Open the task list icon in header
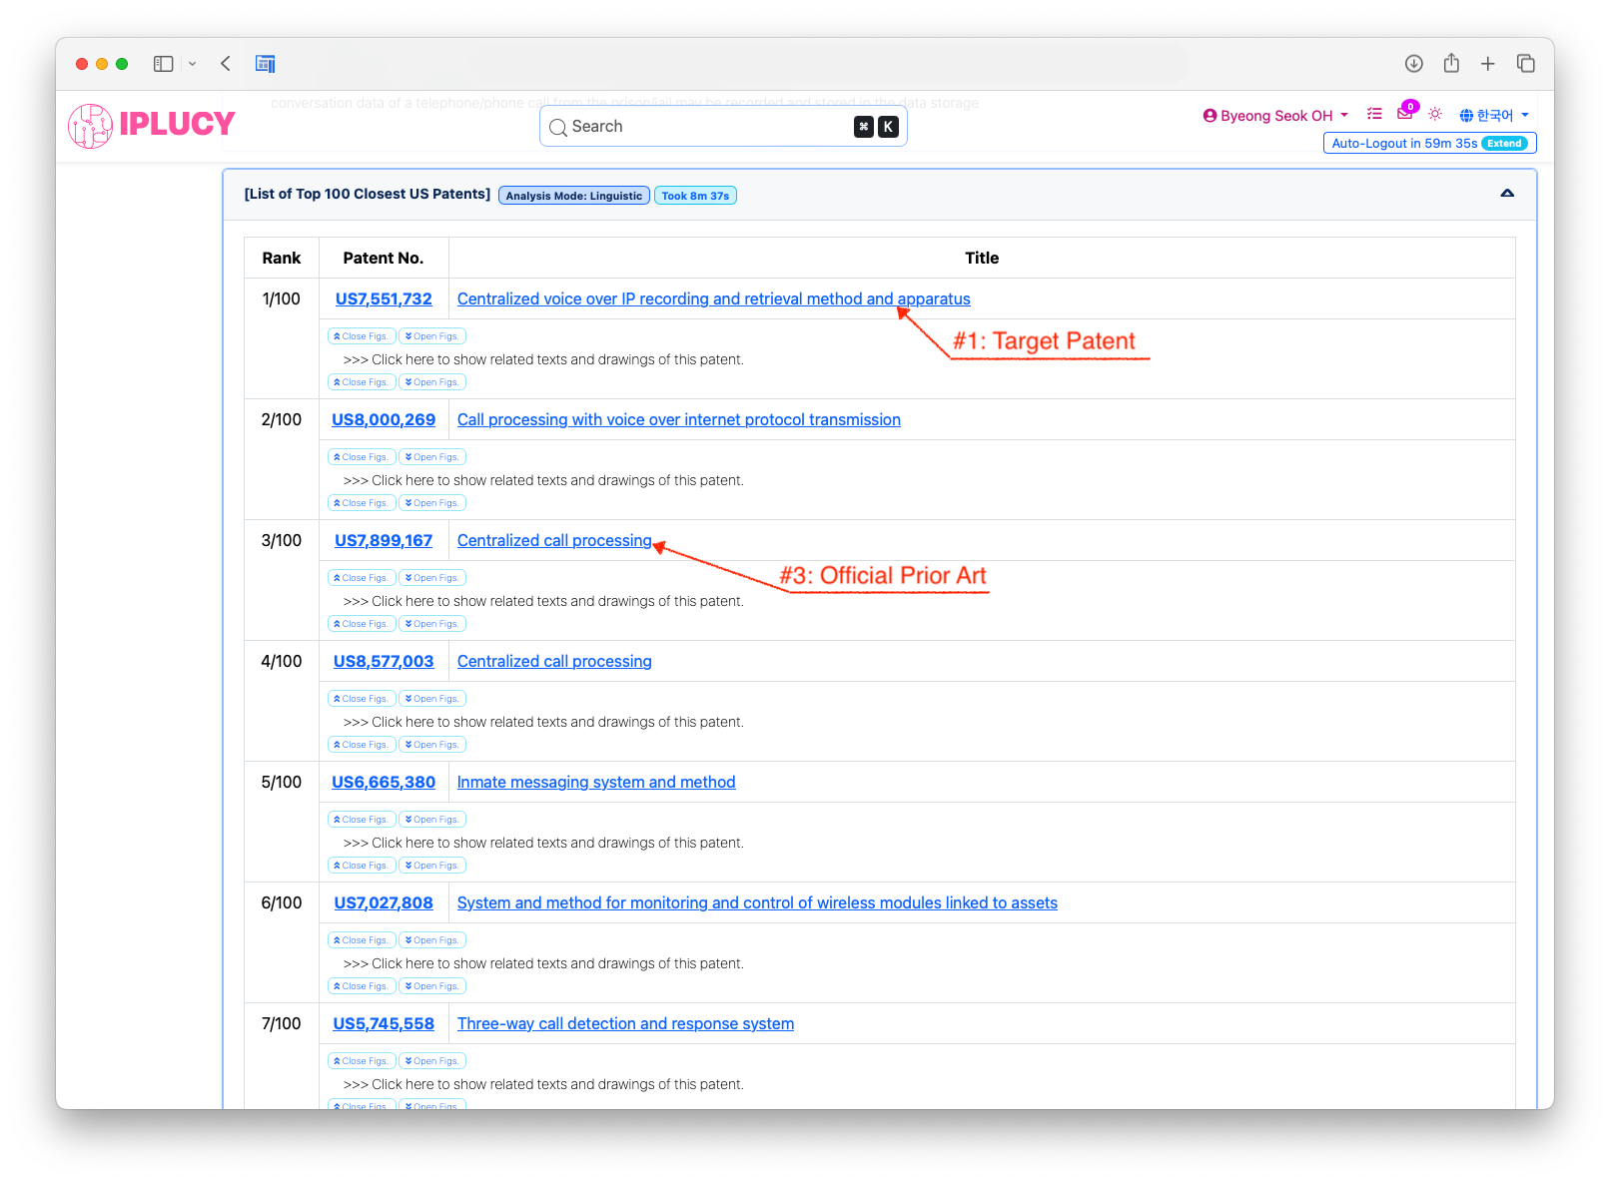This screenshot has width=1610, height=1183. pos(1374,115)
